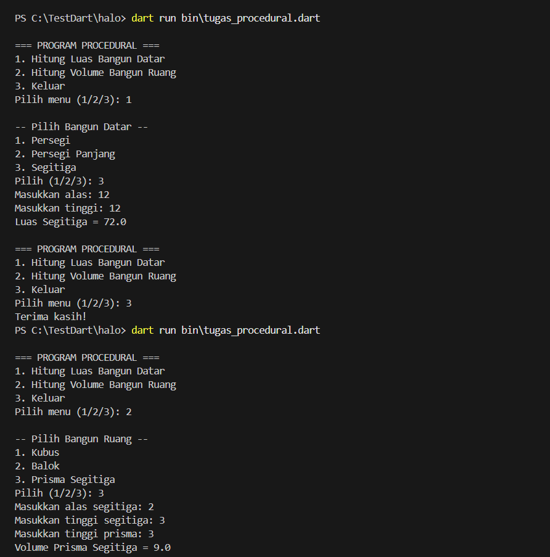This screenshot has height=557, width=550.
Task: Click the "-- Pilih Bangun Ruang --" heading
Action: [x=81, y=439]
